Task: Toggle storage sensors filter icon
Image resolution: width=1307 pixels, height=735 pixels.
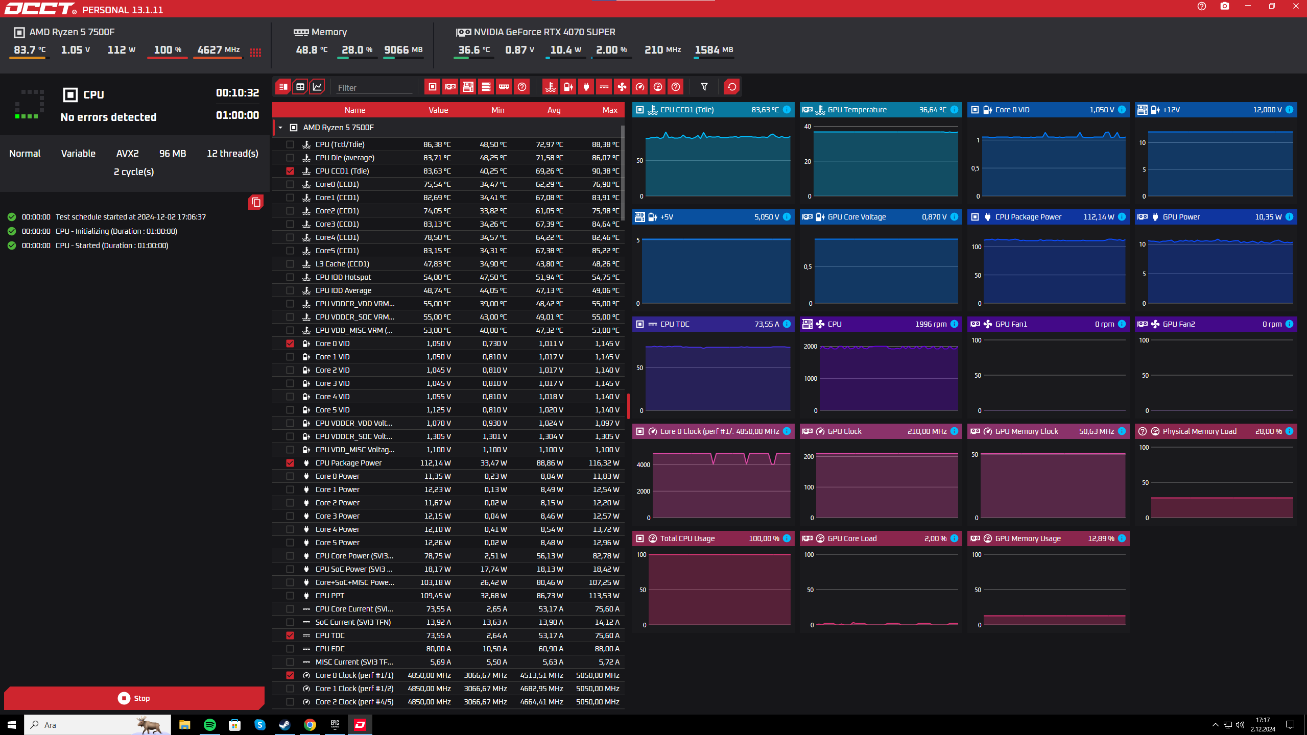Action: click(486, 87)
